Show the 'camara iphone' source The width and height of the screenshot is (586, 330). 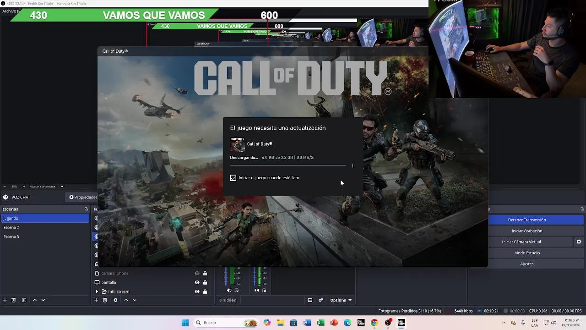pos(197,273)
